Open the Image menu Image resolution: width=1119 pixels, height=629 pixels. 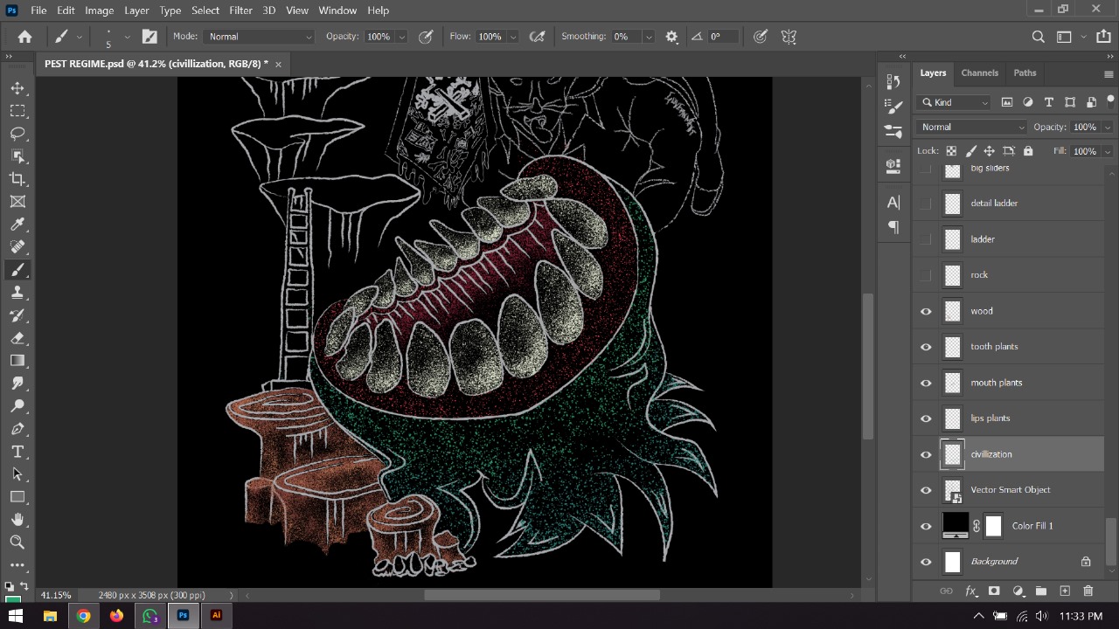(x=99, y=10)
